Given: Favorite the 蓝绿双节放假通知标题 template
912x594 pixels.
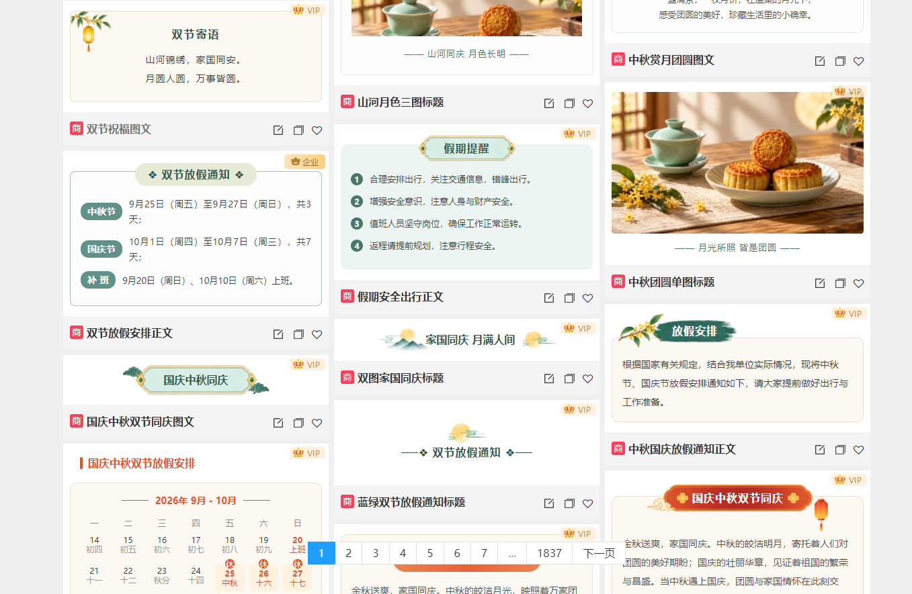Looking at the screenshot, I should pyautogui.click(x=588, y=503).
